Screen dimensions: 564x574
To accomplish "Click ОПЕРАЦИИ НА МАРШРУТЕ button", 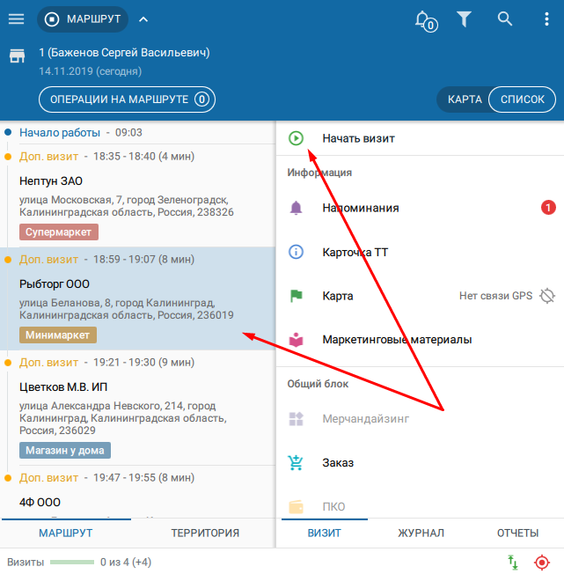I will [127, 99].
